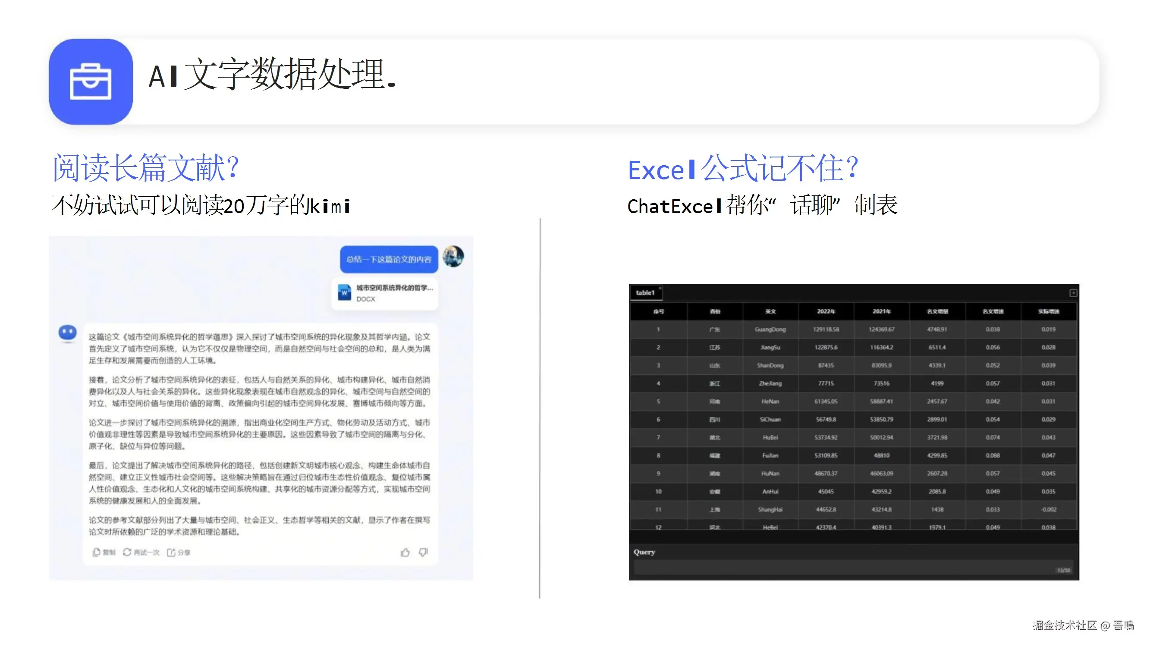
Task: Click the retry (再试一次) icon
Action: [127, 553]
